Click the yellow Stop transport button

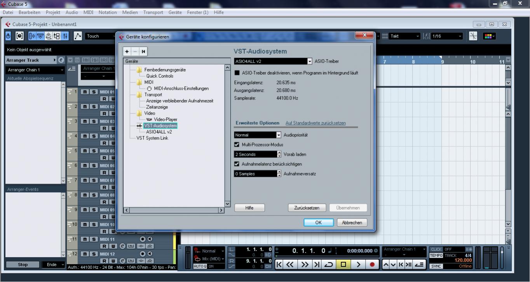(343, 265)
